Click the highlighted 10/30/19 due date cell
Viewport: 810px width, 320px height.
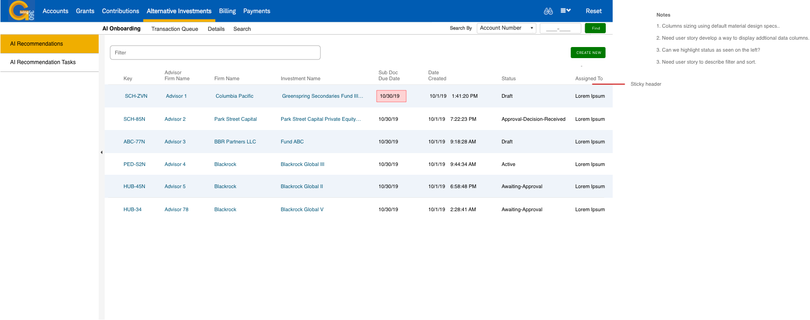tap(391, 96)
